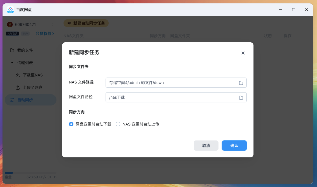Select 传输列表 label in sidebar

click(x=25, y=63)
